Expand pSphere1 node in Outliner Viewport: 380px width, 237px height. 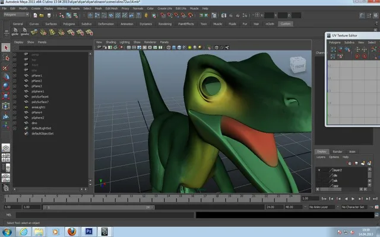tap(14, 91)
